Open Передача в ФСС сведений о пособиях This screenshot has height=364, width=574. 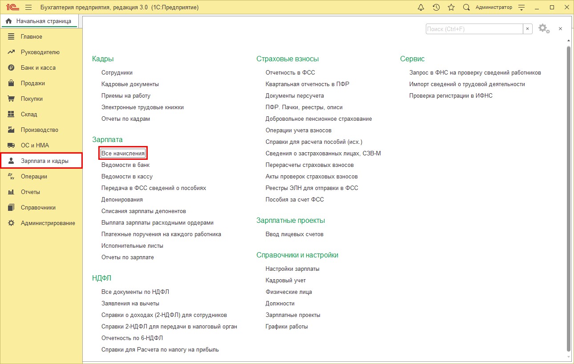154,188
